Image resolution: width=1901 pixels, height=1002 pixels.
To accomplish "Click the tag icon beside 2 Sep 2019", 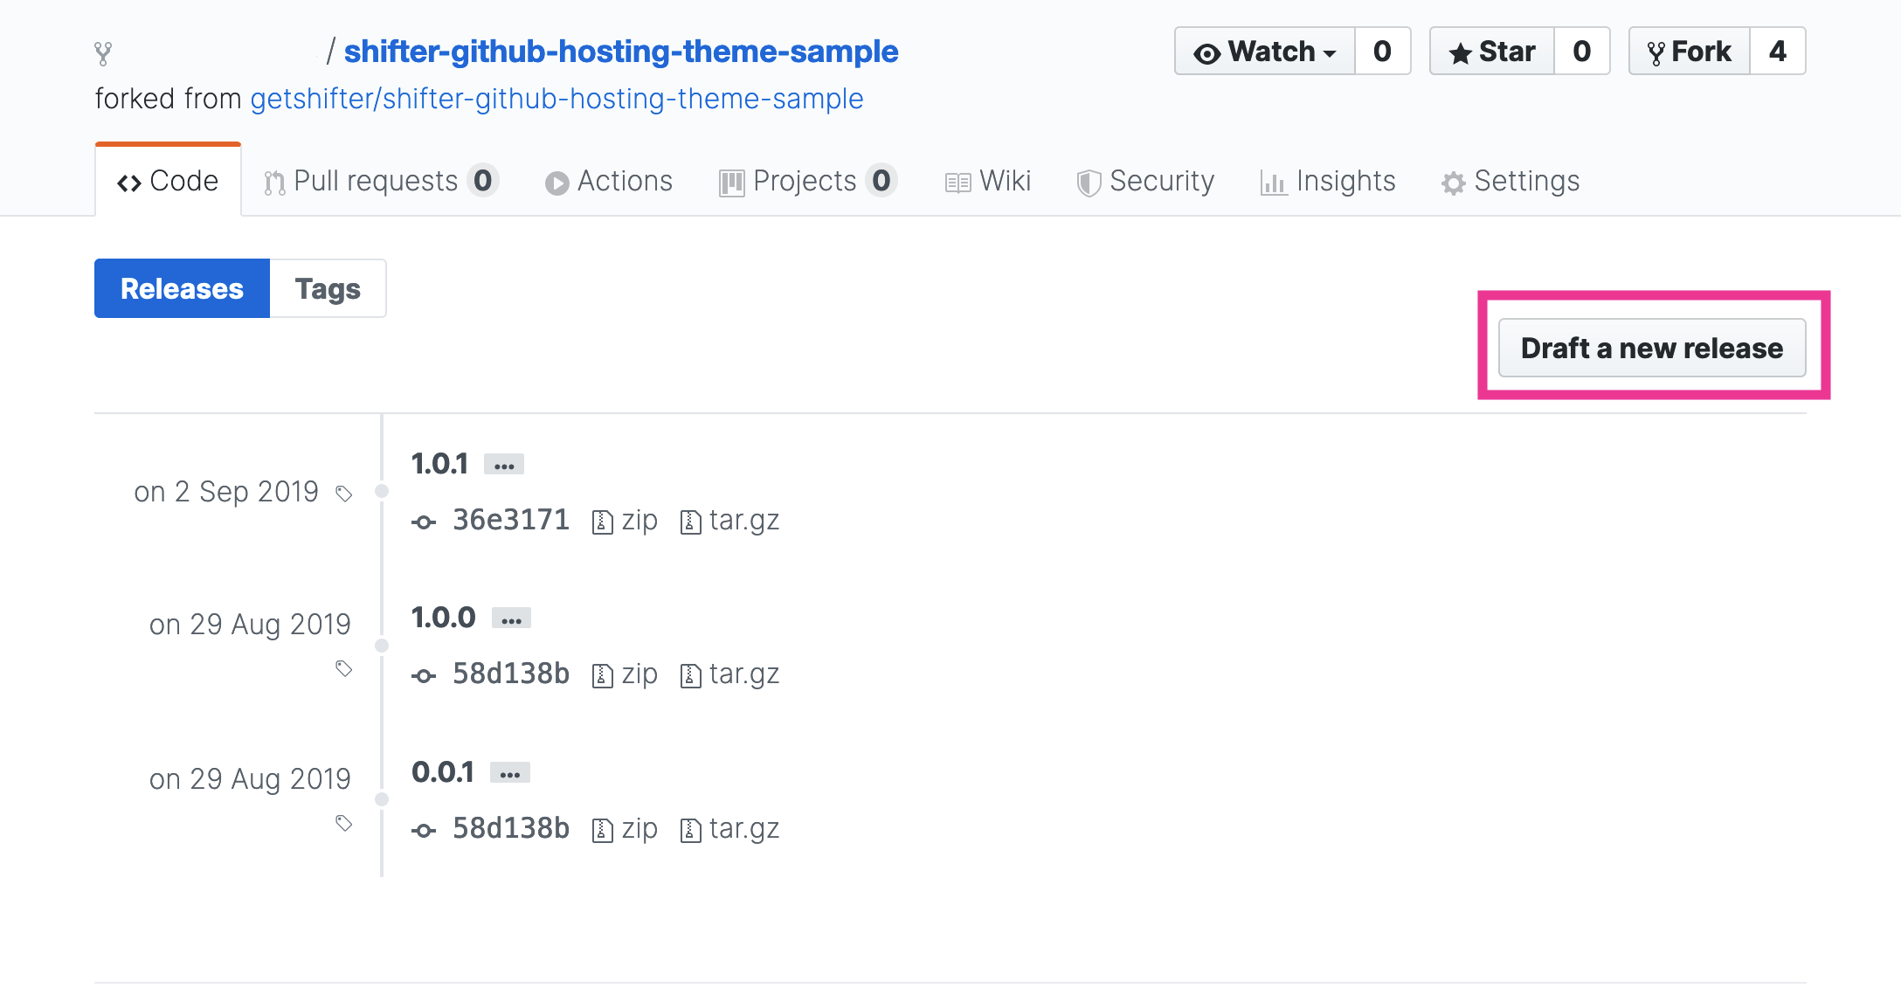I will tap(344, 494).
